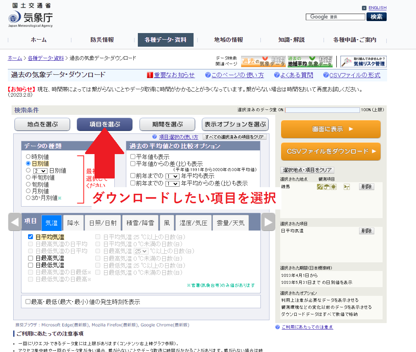This screenshot has width=416, height=352.
Task: Click the help icon beside よくある質問
Action: click(277, 75)
